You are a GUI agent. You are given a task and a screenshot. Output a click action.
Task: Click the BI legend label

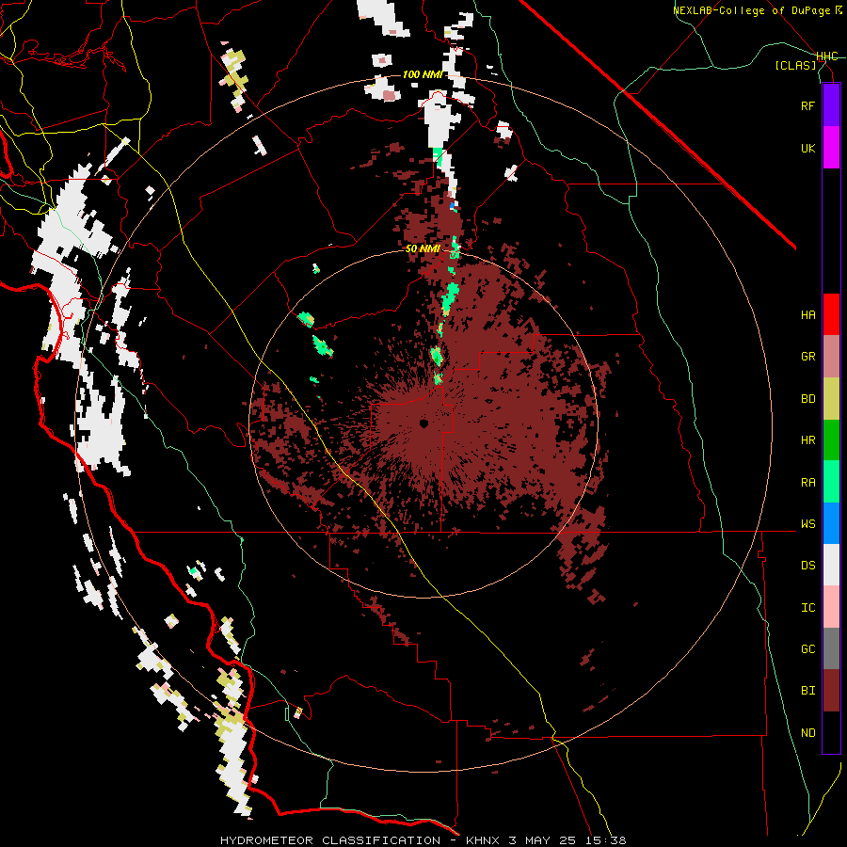(x=807, y=691)
